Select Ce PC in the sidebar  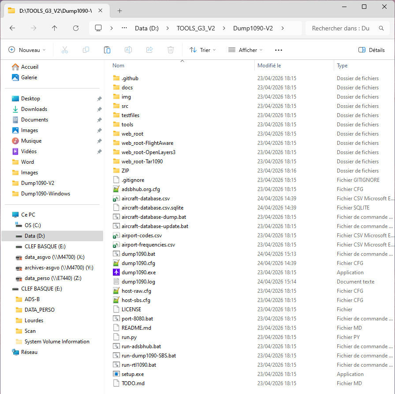pyautogui.click(x=24, y=215)
